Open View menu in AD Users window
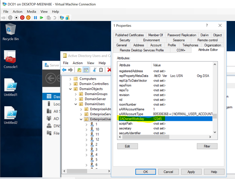This screenshot has height=179, width=235. (91, 63)
